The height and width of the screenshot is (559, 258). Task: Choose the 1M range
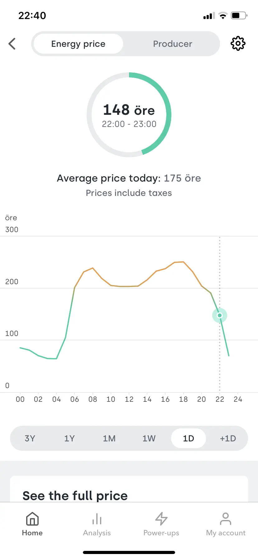[x=109, y=438]
